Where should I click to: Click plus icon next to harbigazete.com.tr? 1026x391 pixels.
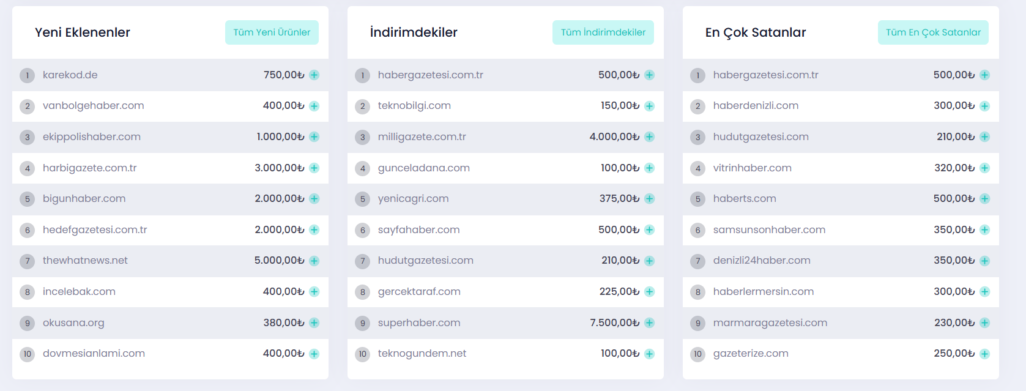point(314,168)
